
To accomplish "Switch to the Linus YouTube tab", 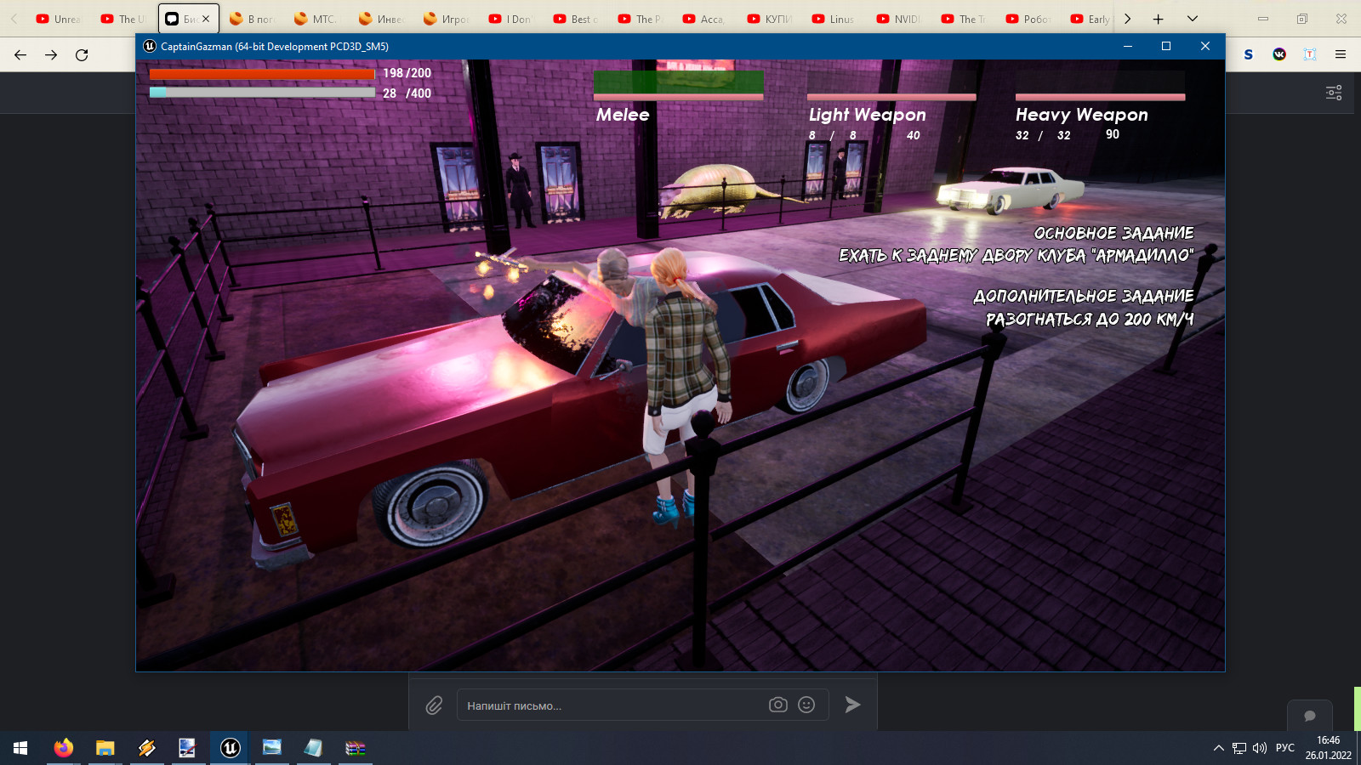I will click(834, 19).
